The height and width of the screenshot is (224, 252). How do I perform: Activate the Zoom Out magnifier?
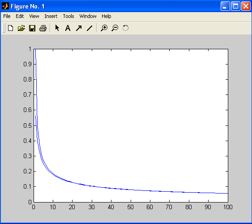coord(115,28)
